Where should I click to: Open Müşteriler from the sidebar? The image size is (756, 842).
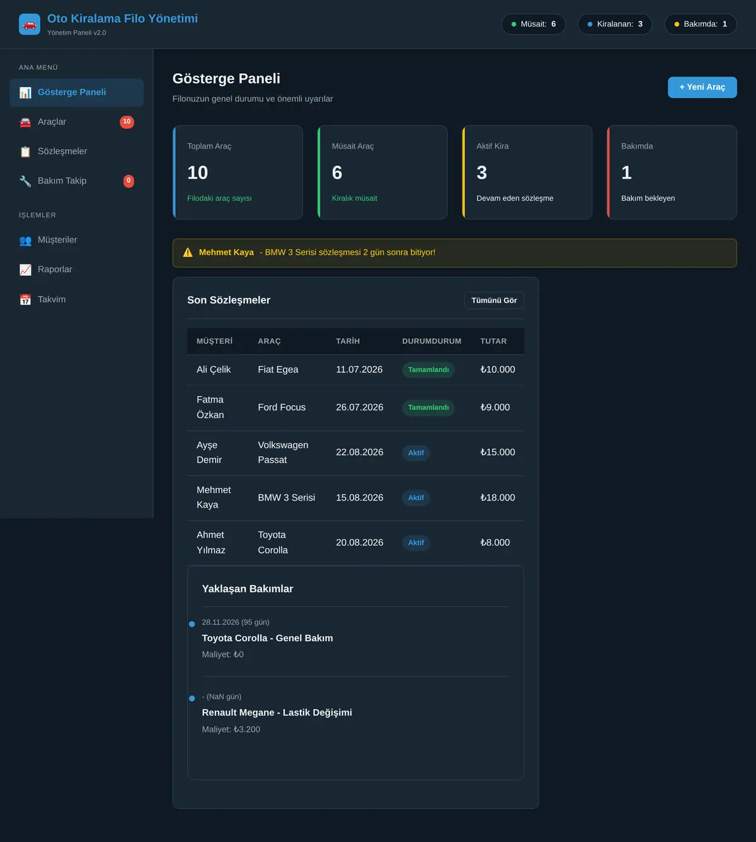point(76,241)
